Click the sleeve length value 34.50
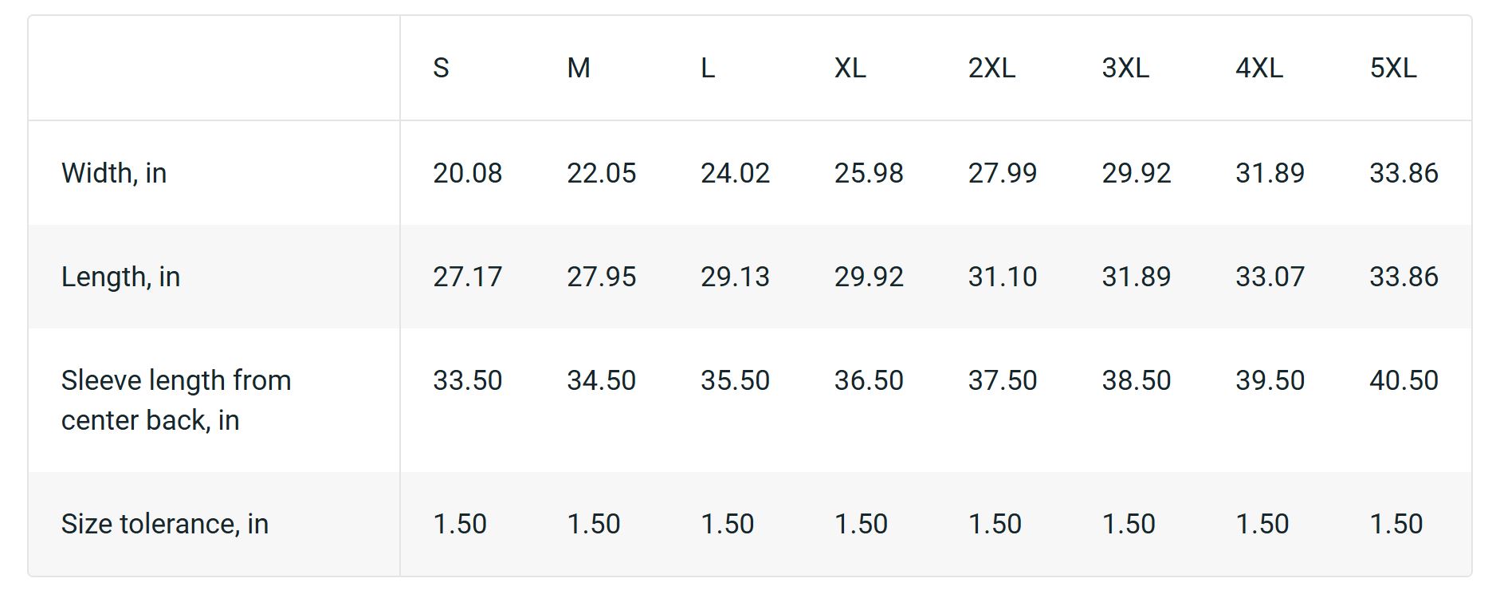 point(601,380)
